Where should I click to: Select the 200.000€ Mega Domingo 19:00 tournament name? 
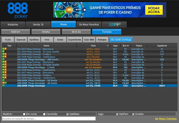coord(31,86)
